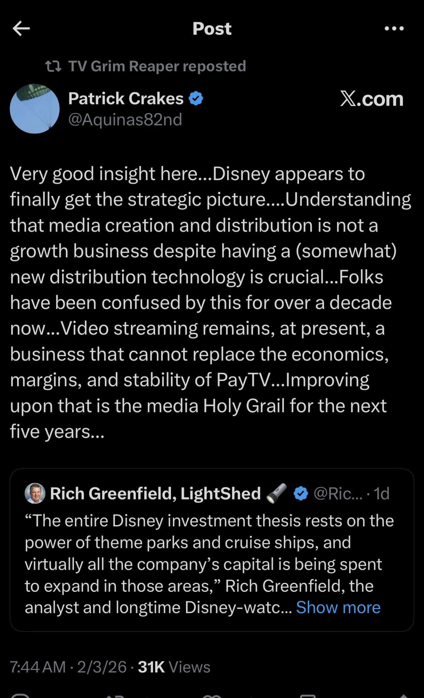Tap Rich Greenfield's verified checkmark badge
Viewport: 424px width, 698px height.
[301, 494]
